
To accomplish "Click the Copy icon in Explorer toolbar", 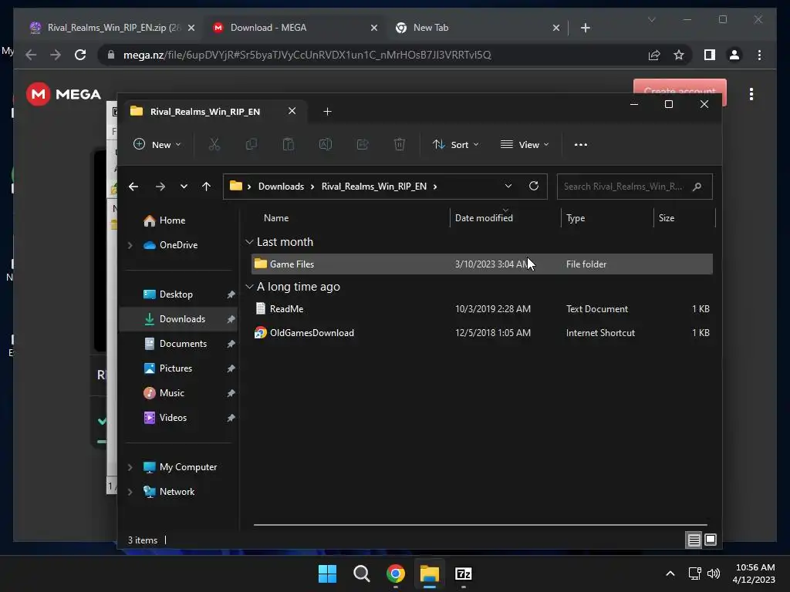I will click(x=251, y=144).
